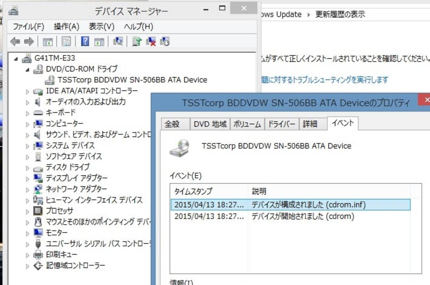Select the G41TM-E33 computer node icon

click(x=26, y=59)
